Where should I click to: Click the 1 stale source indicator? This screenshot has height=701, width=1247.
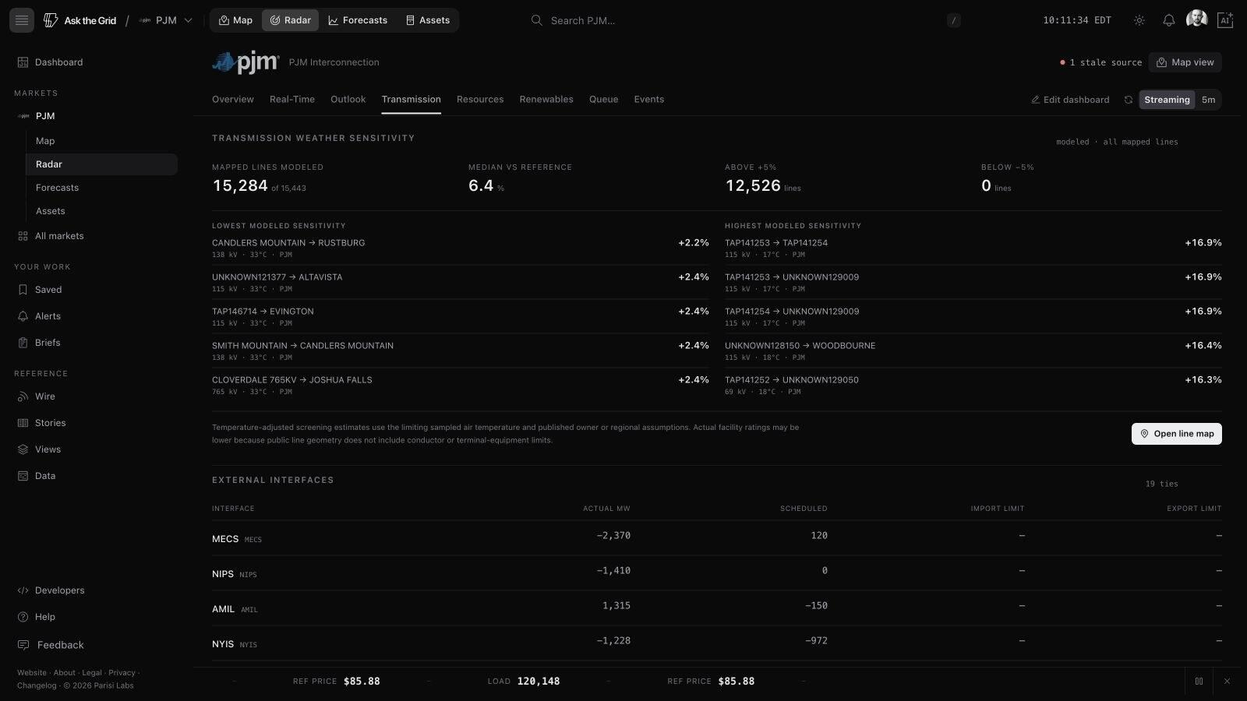(1101, 62)
